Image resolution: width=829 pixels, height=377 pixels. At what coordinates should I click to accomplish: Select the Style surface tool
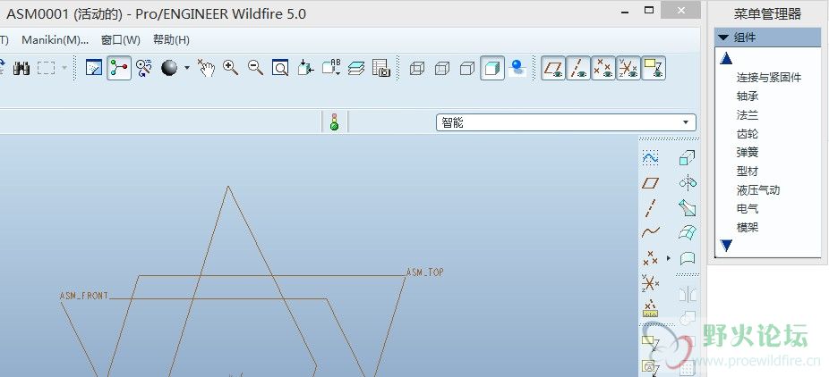pos(688,258)
